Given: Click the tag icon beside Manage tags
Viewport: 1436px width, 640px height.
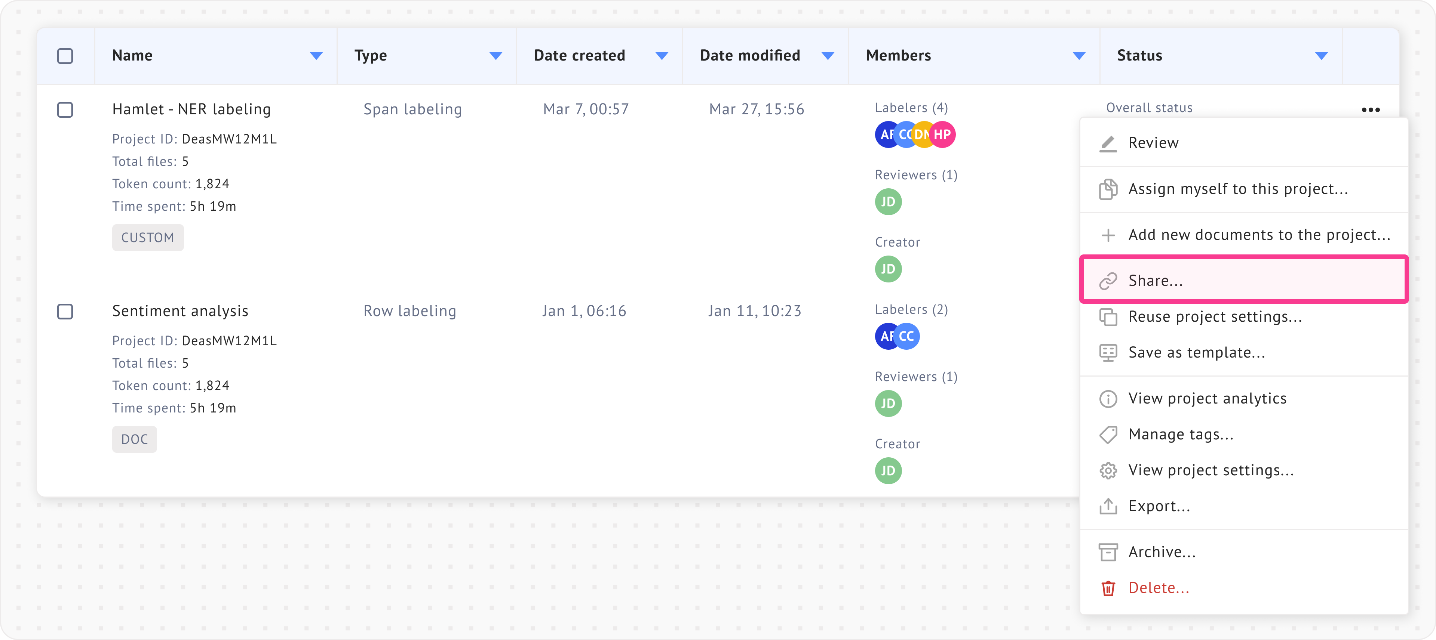Looking at the screenshot, I should pos(1108,435).
